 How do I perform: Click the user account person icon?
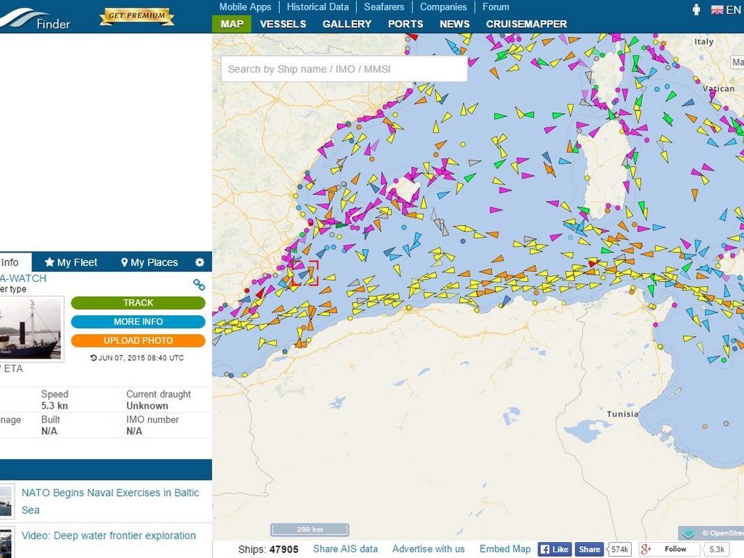pos(696,10)
